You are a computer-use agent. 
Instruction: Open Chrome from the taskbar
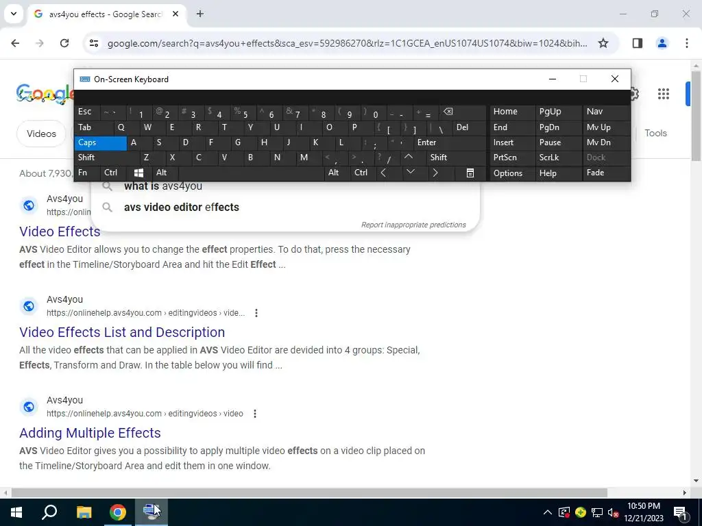pyautogui.click(x=118, y=512)
